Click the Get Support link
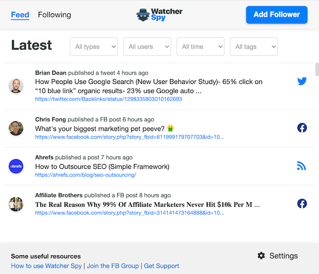The image size is (319, 274). [161, 266]
